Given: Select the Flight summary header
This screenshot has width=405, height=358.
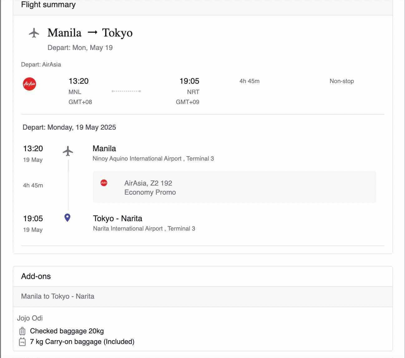Looking at the screenshot, I should click(48, 5).
